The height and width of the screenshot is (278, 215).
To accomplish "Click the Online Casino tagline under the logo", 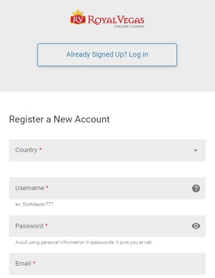I will tap(129, 26).
